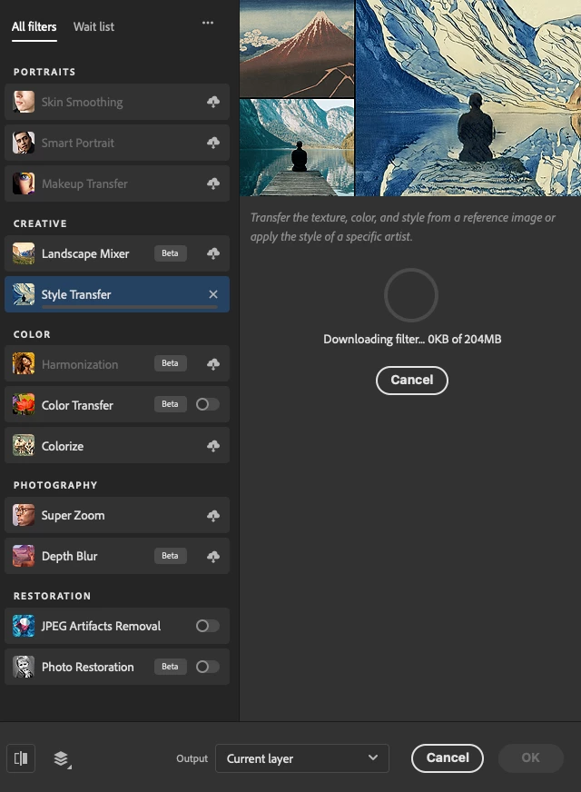
Task: Click the Beta badge on Photo Restoration
Action: 170,667
